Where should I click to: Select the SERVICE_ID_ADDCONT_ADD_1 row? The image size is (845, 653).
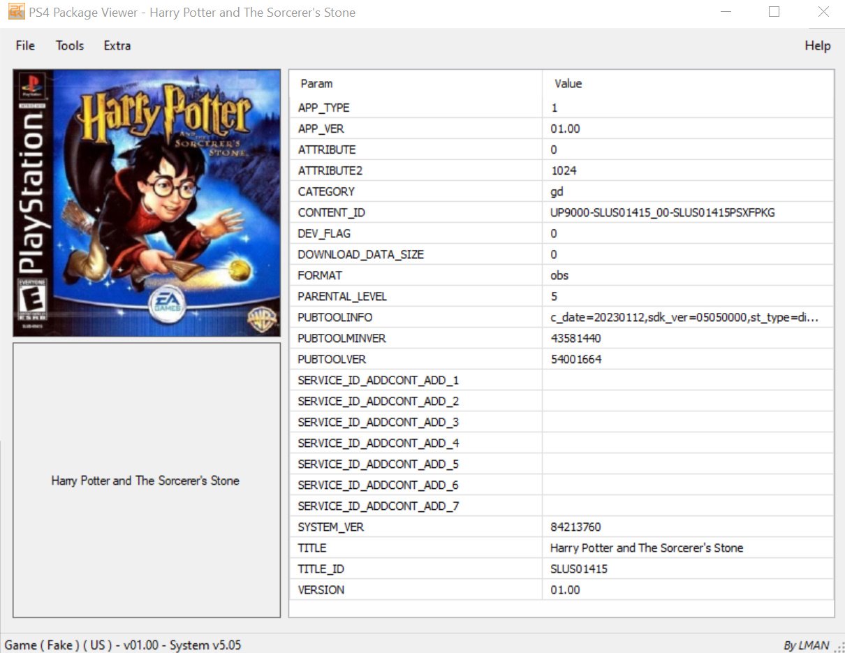pos(378,380)
